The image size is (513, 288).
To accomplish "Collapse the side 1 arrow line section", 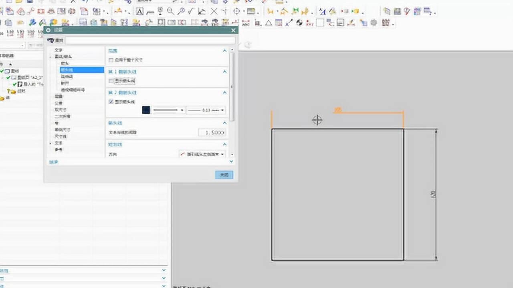I will click(x=224, y=72).
